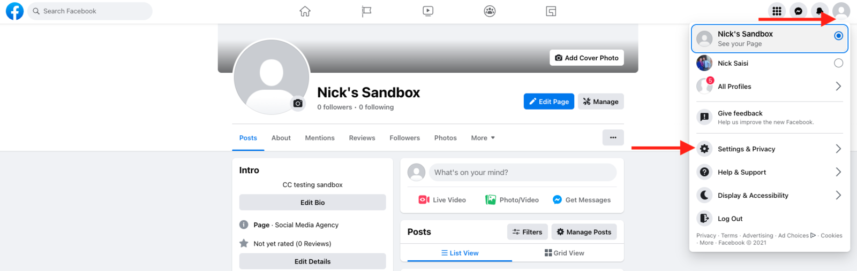Open the Watch video icon
The image size is (857, 271).
pos(428,11)
